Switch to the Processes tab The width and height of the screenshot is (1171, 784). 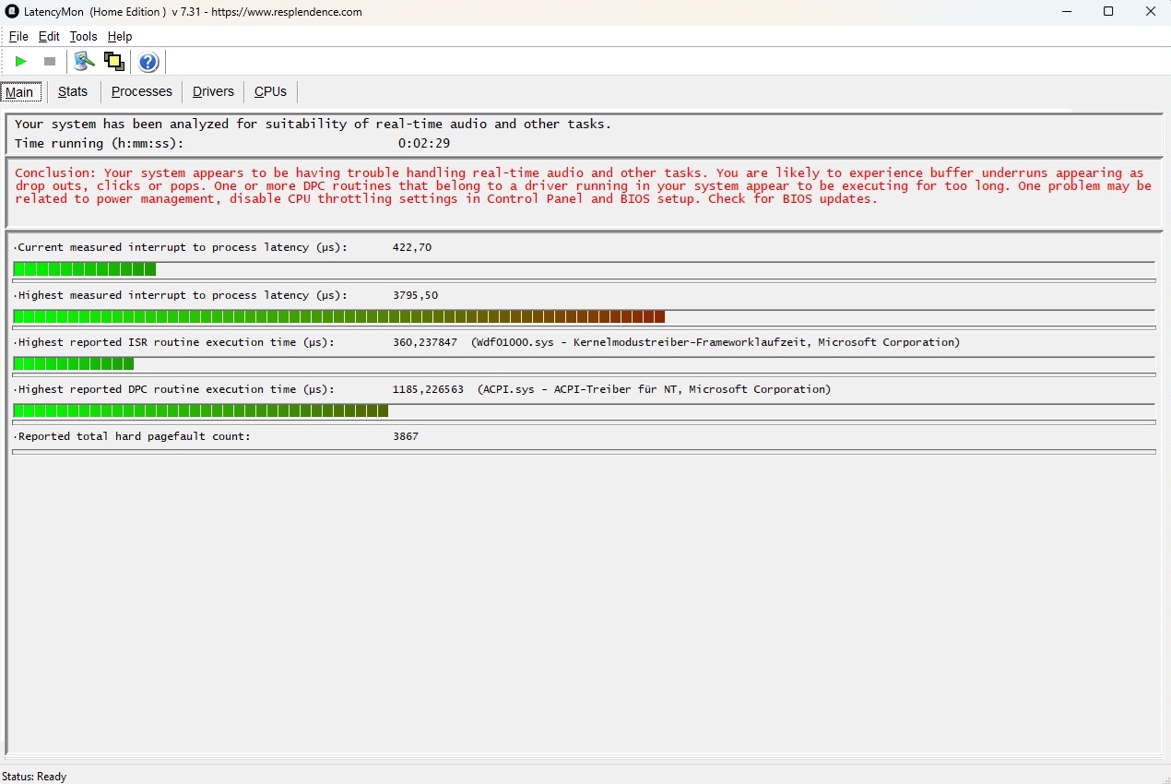pos(142,91)
